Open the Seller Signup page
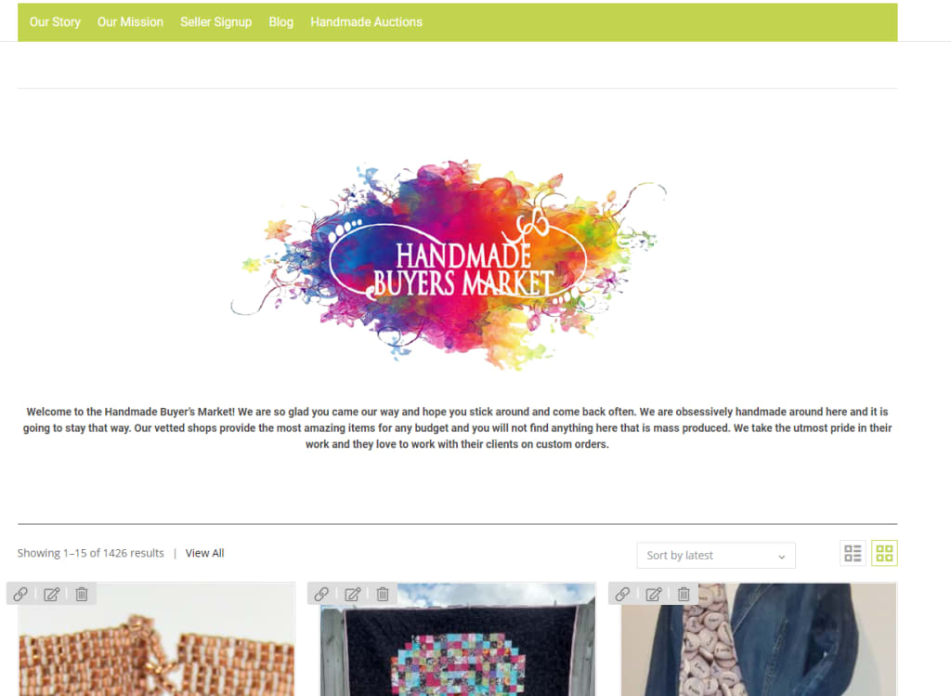Screen dimensions: 951x696 pyautogui.click(x=215, y=22)
